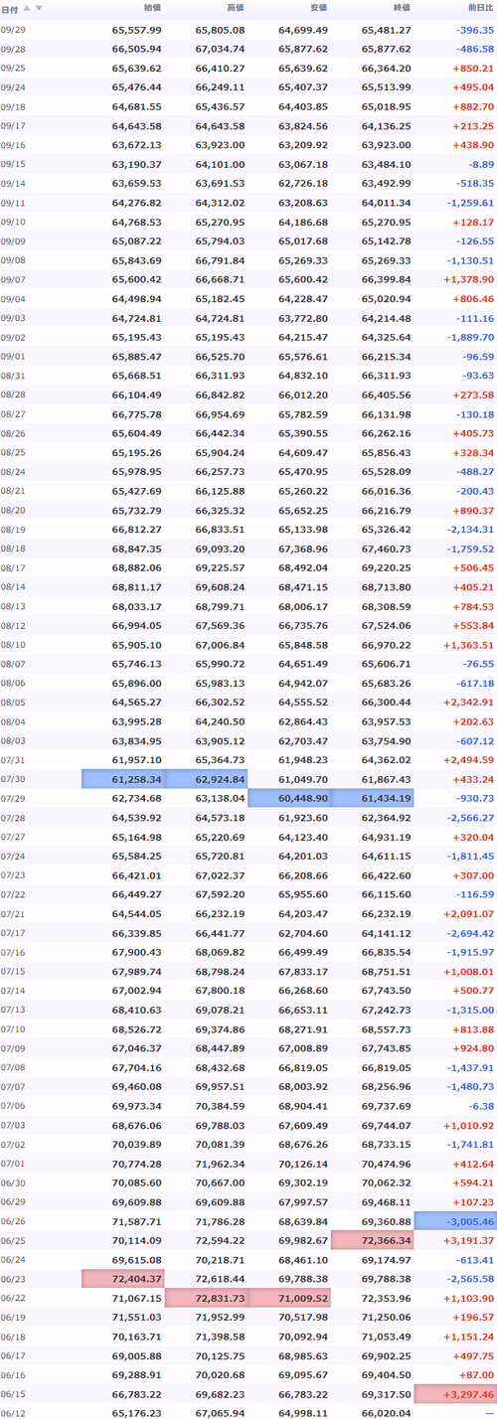
Task: Select highlighted high price 72,831.73
Action: point(206,1298)
